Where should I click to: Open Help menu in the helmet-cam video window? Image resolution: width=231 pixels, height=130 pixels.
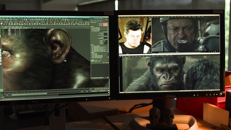pos(202,17)
